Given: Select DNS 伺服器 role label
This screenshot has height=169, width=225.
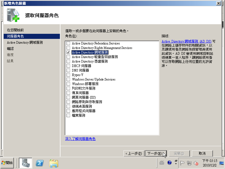Looking at the screenshot, I should pyautogui.click(x=80, y=70).
